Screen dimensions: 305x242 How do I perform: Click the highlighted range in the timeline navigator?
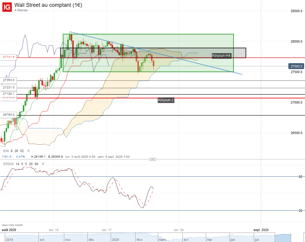click(x=283, y=238)
